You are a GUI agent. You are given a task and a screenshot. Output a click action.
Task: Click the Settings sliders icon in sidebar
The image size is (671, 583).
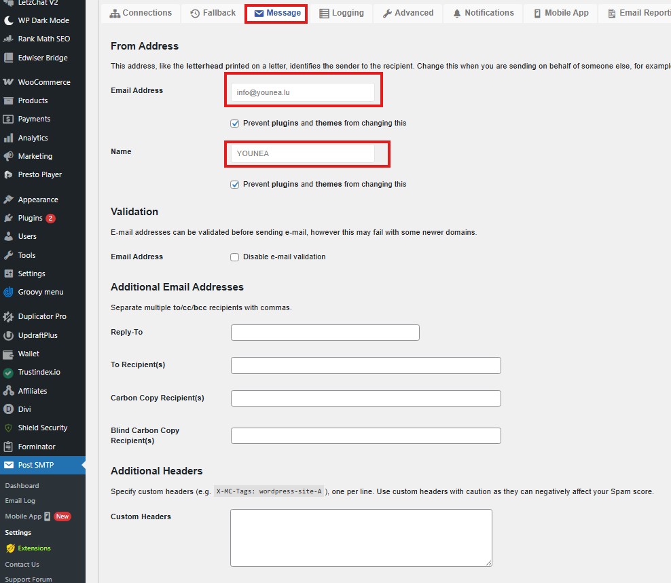(x=8, y=274)
